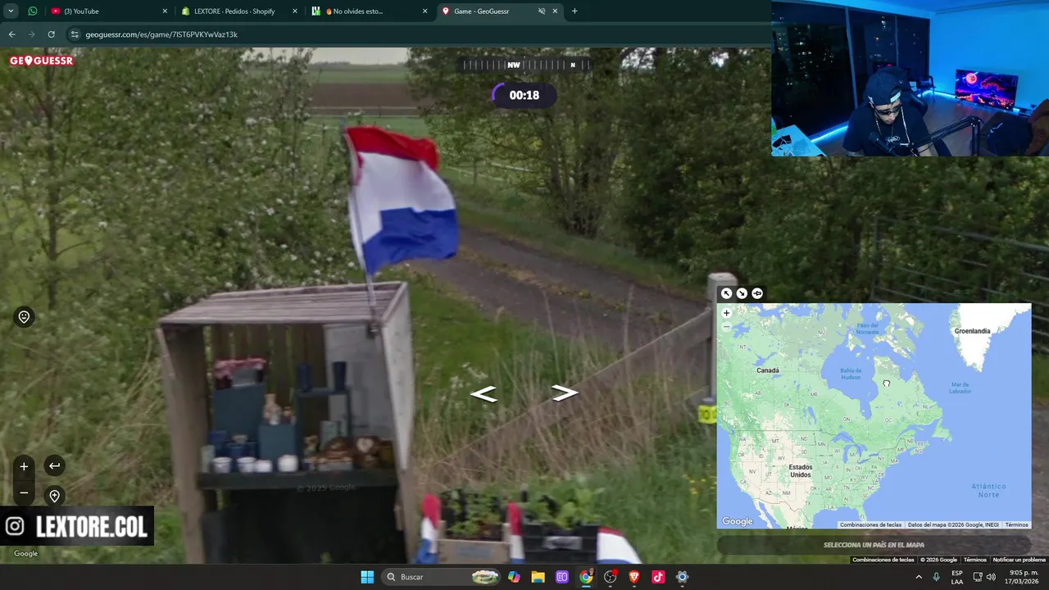Open Copilot from the taskbar

click(514, 577)
